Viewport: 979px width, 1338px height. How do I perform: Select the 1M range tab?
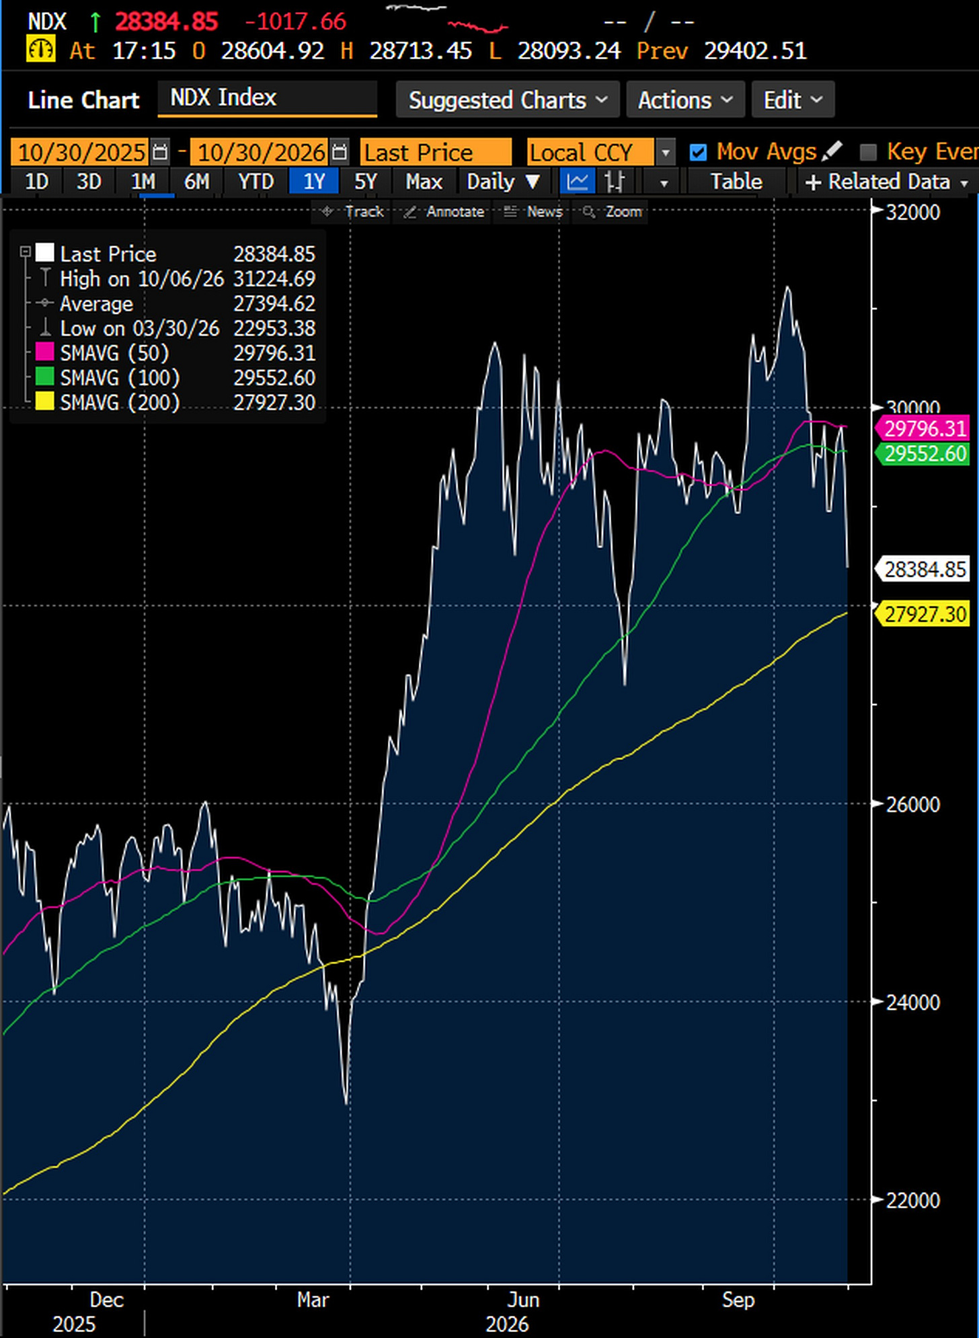pyautogui.click(x=143, y=182)
